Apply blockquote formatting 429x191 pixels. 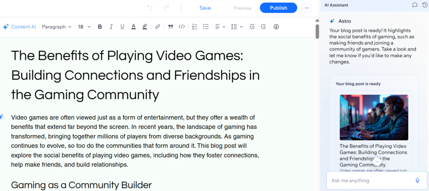coord(171,27)
